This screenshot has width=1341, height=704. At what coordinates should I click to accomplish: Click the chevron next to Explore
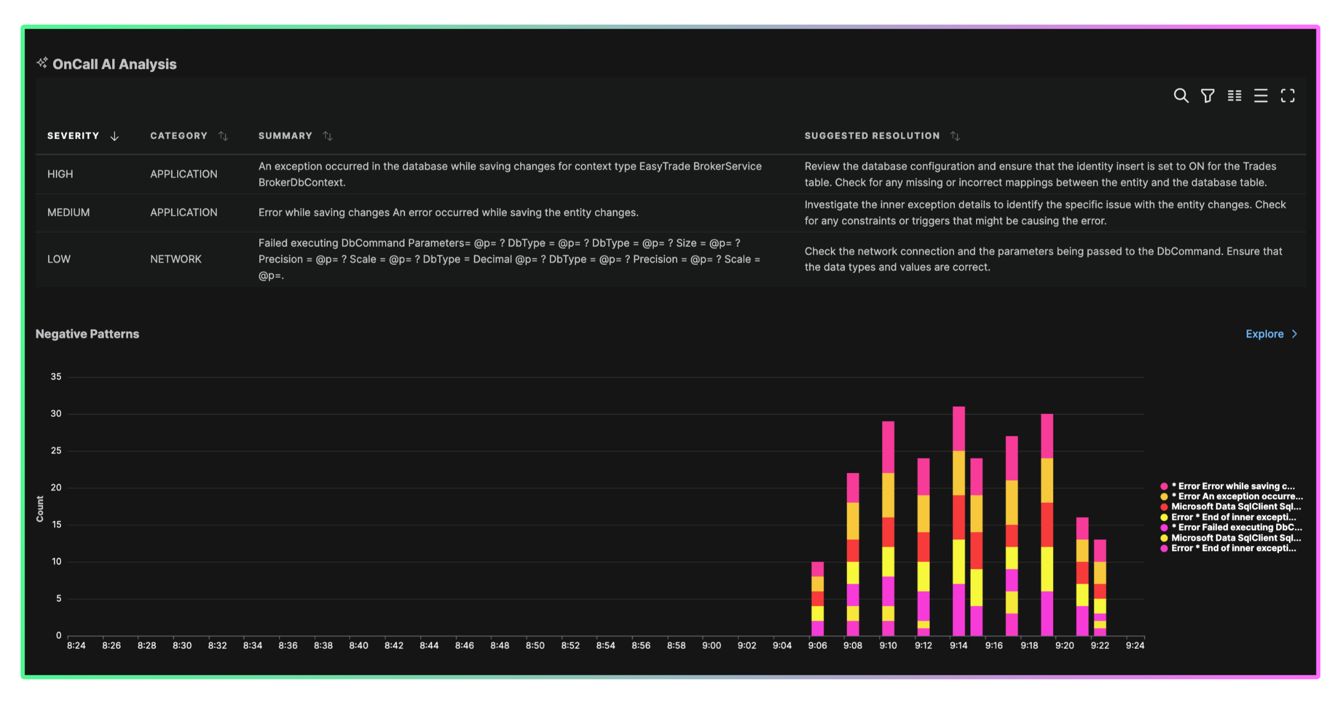1294,334
